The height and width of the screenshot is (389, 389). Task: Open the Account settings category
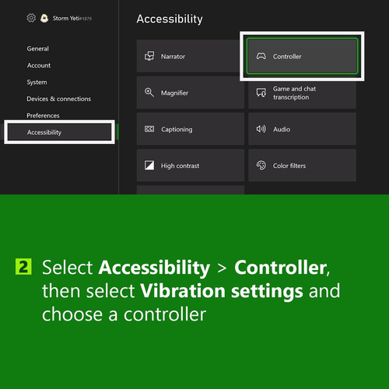click(39, 65)
